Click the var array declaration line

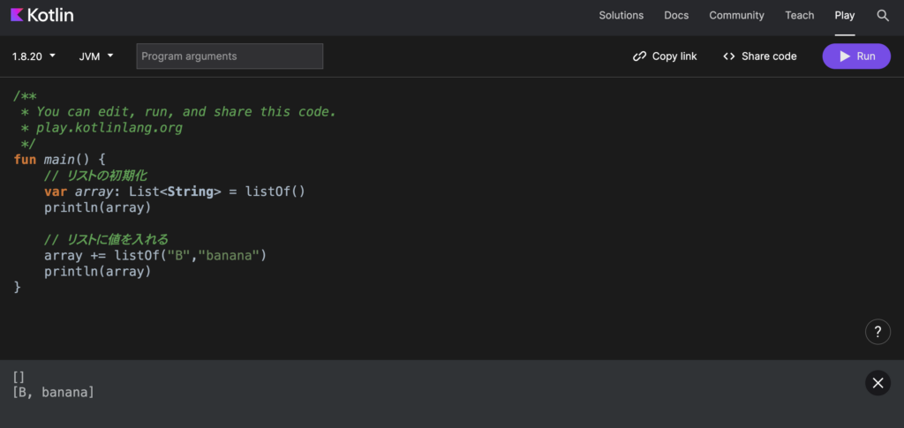click(174, 191)
